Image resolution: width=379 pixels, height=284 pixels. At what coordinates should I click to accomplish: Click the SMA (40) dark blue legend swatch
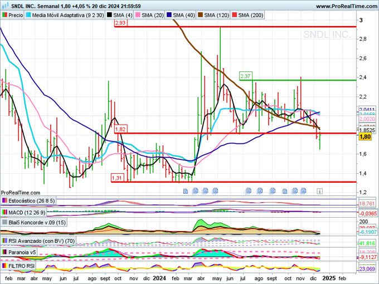169,15
